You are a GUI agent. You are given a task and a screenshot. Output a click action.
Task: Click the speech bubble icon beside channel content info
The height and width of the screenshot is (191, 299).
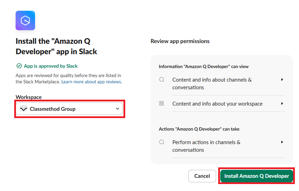162,80
